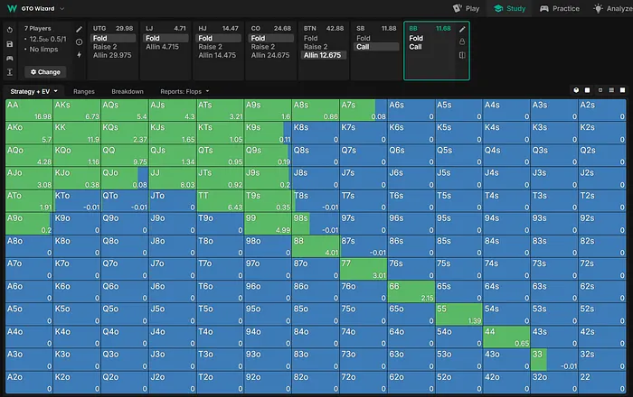Viewport: 633px width, 397px height.
Task: Open the Play mode tab
Action: pos(467,8)
